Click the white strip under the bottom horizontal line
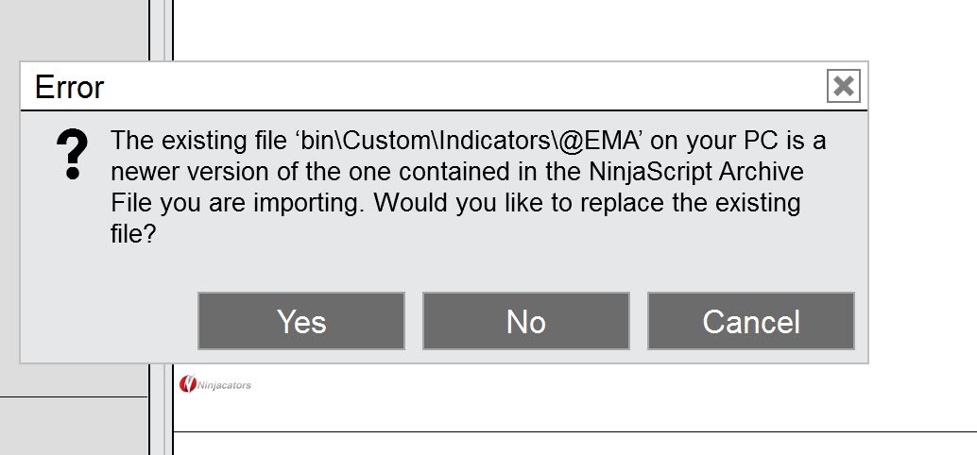 pos(567,444)
